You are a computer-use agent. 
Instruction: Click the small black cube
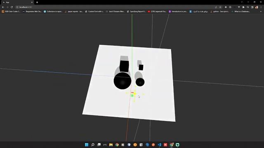click(x=141, y=67)
